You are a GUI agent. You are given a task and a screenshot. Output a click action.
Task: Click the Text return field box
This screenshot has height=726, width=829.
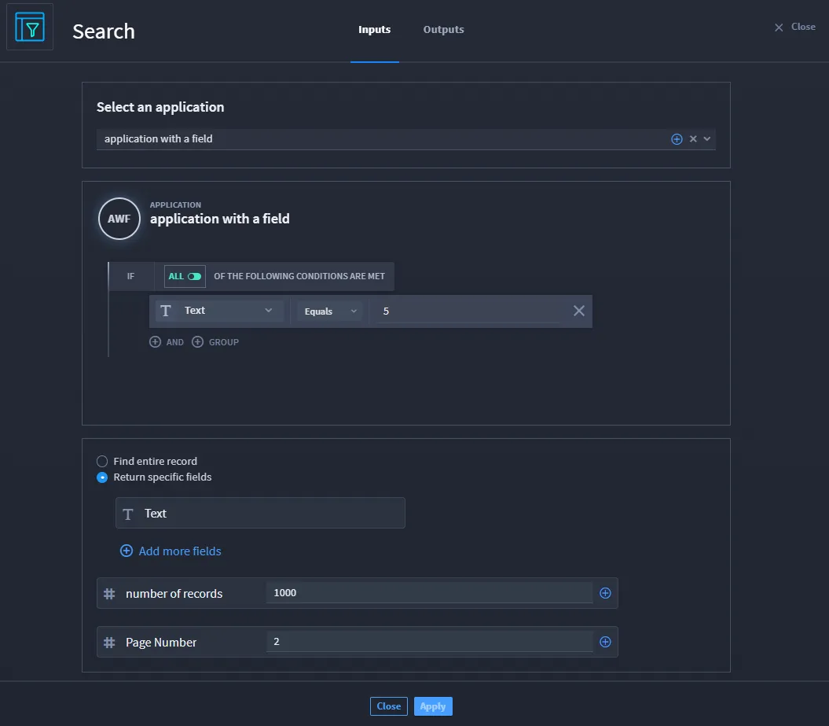click(260, 513)
